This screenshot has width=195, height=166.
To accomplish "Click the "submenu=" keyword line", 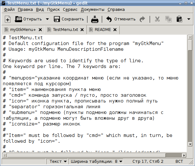I will (x=83, y=112).
